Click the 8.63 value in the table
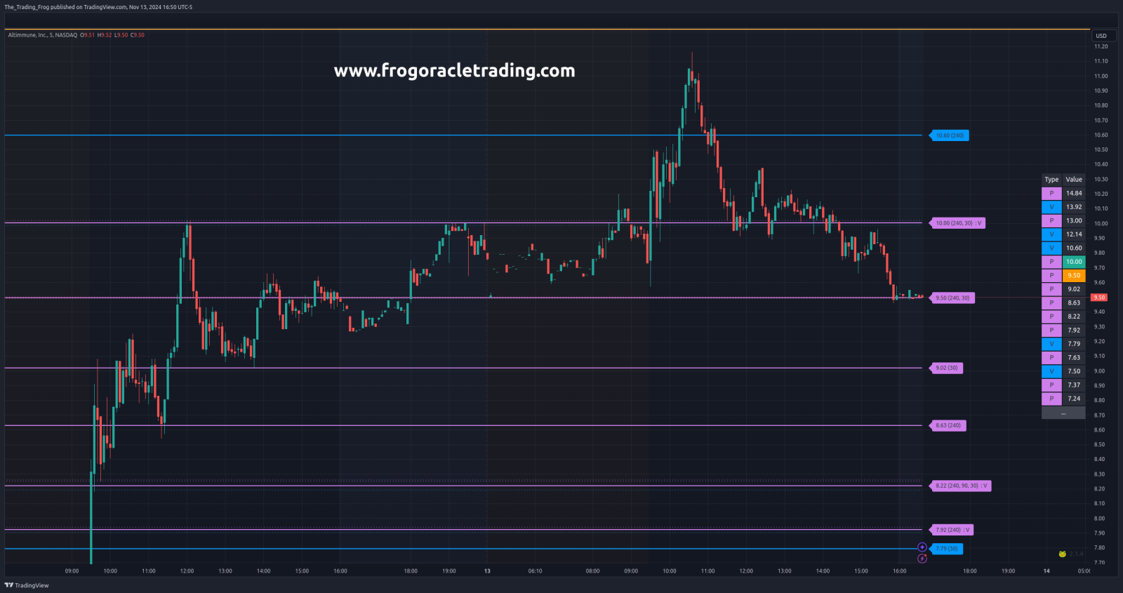1123x593 pixels. (x=1074, y=302)
